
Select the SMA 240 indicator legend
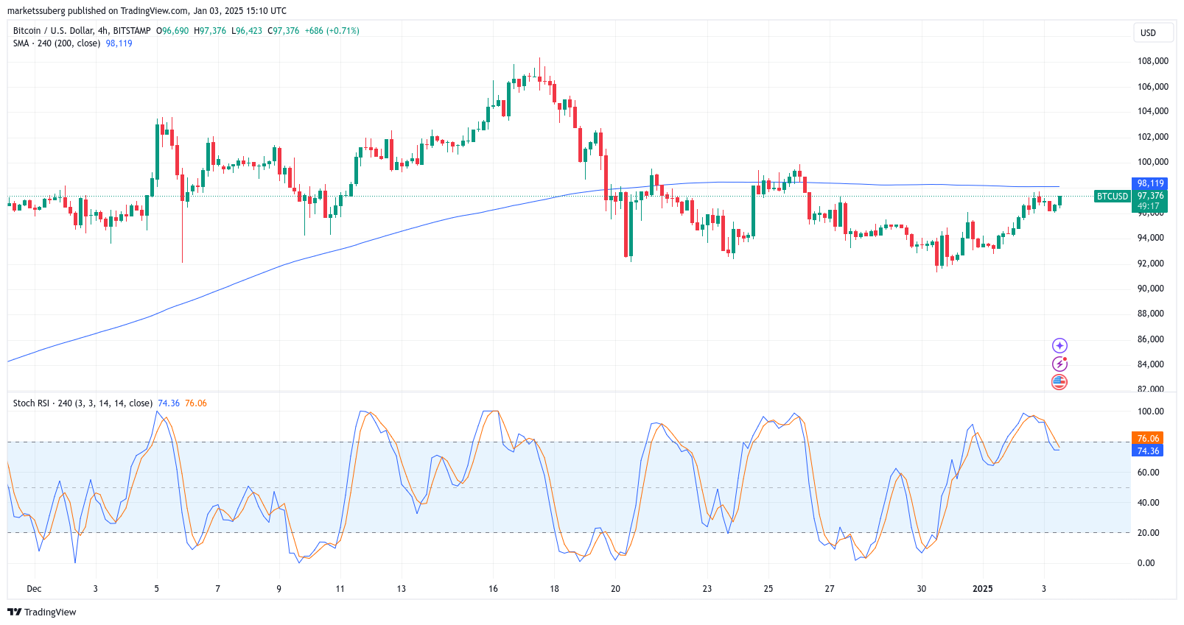click(x=57, y=43)
